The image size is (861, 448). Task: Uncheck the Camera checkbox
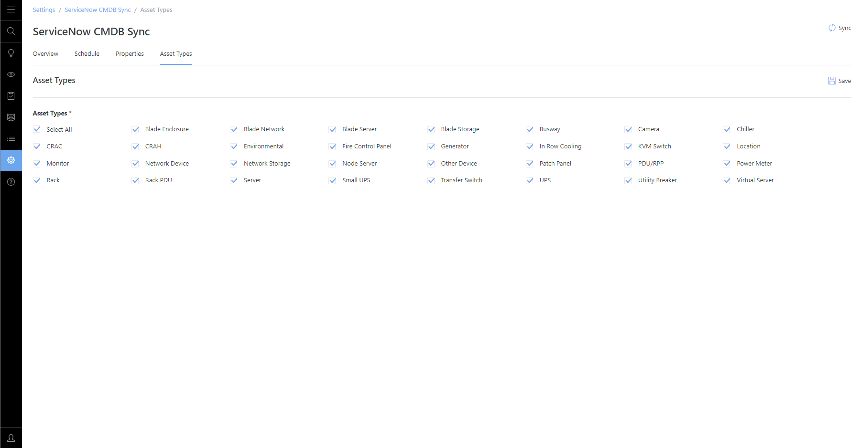pos(628,129)
